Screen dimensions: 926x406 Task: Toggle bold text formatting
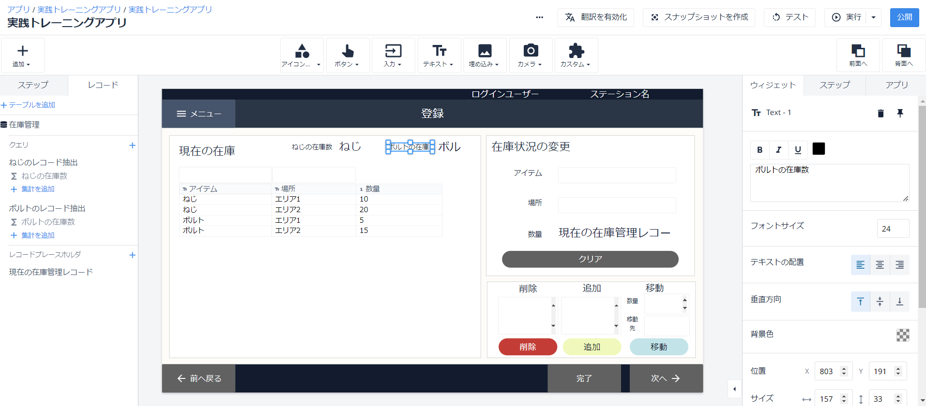tap(760, 150)
